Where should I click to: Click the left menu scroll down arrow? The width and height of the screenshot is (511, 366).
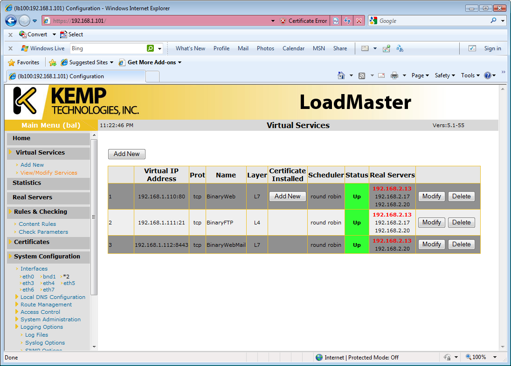[94, 347]
